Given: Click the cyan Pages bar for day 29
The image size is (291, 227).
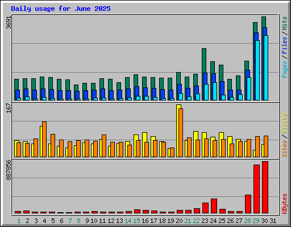Looking at the screenshot, I should click(257, 70).
